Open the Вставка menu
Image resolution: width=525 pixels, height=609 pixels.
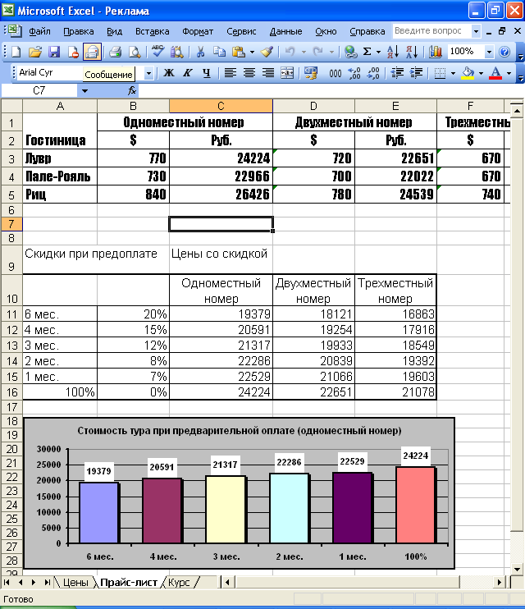pos(152,31)
